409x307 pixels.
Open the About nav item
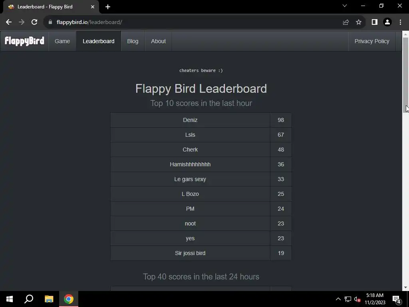[158, 41]
